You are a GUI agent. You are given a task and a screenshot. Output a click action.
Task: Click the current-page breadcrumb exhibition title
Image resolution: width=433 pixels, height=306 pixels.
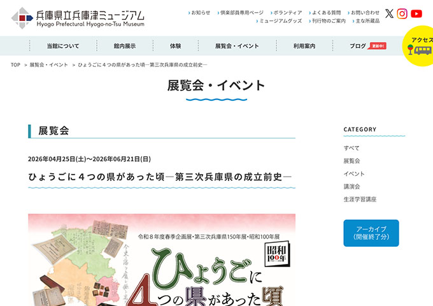tap(143, 65)
